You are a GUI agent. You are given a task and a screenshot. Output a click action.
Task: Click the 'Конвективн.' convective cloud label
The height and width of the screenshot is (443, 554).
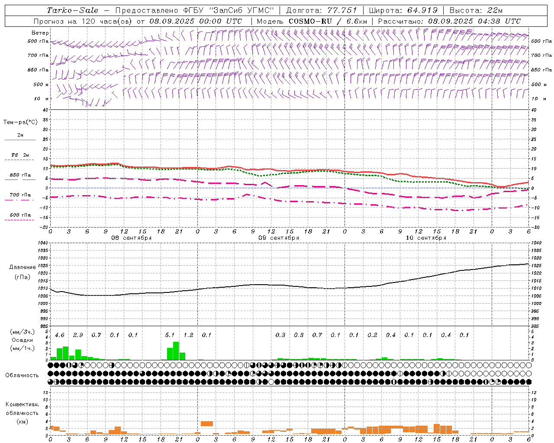point(22,404)
